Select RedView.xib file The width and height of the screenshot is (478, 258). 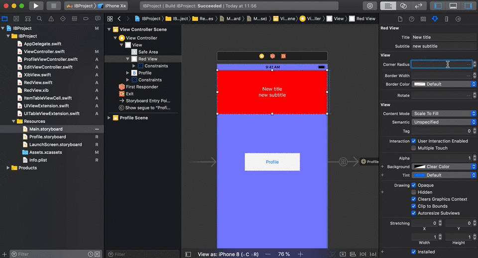click(36, 90)
